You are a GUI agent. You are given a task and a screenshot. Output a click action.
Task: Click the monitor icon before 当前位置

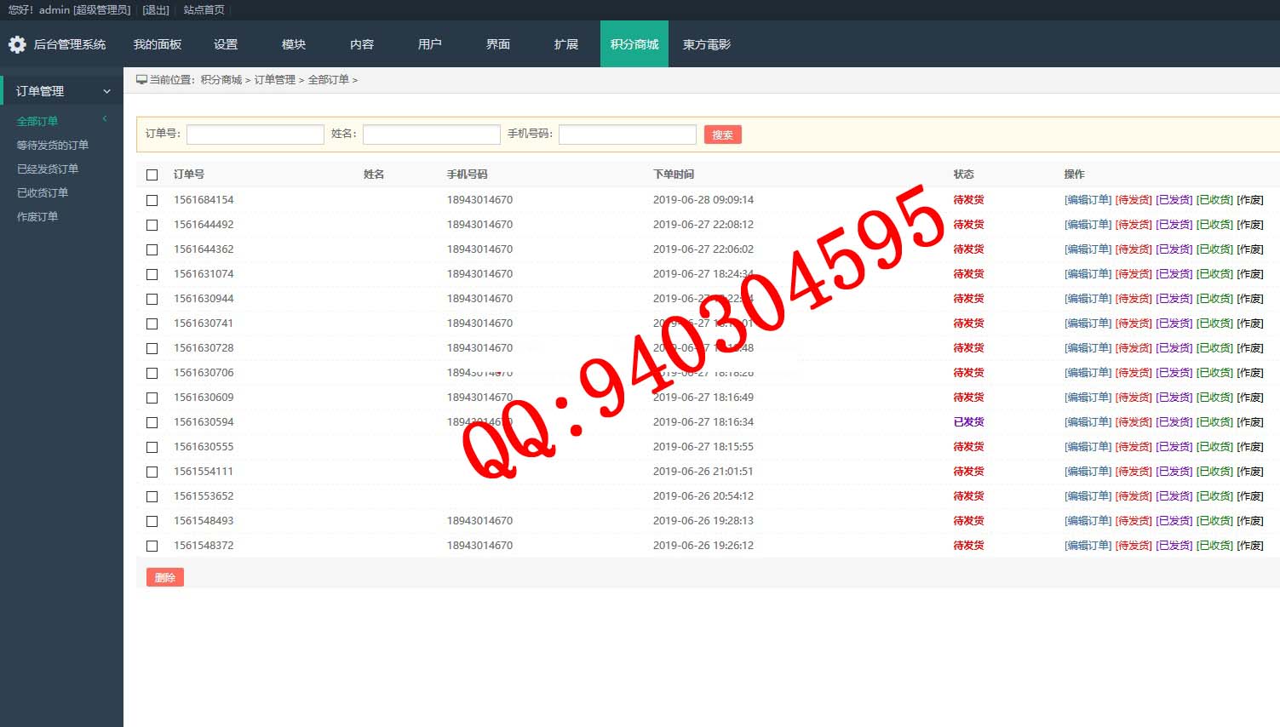tap(141, 79)
